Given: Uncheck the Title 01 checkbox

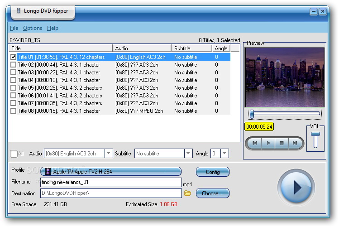Looking at the screenshot, I should coord(13,57).
